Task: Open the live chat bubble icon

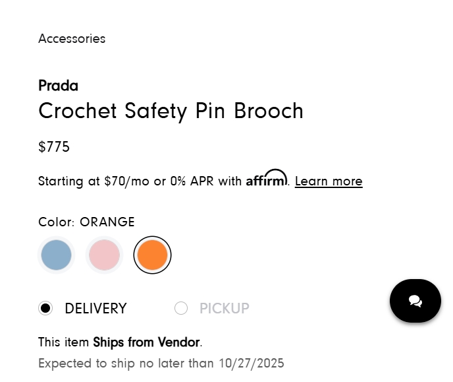Action: [415, 301]
